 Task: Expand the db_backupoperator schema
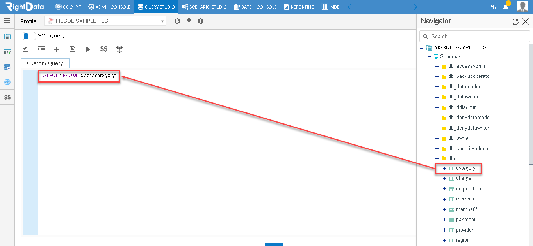pyautogui.click(x=437, y=76)
